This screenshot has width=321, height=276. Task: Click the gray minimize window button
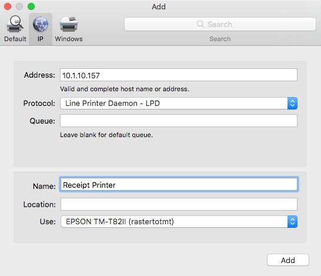19,6
